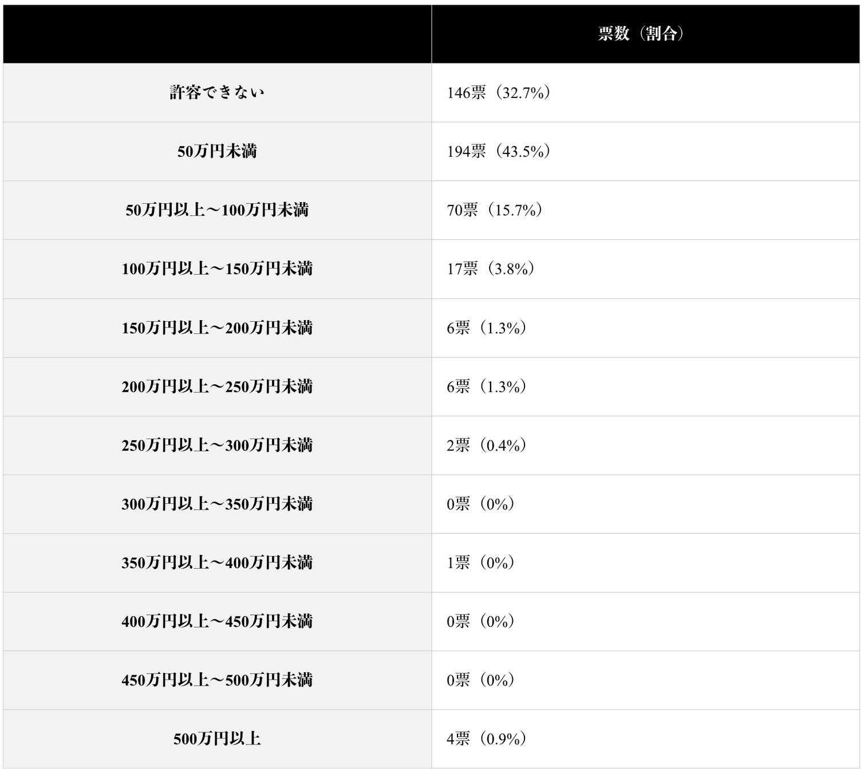Select the 150万円以上～200万円未満 label
This screenshot has width=864, height=773.
pos(217,328)
